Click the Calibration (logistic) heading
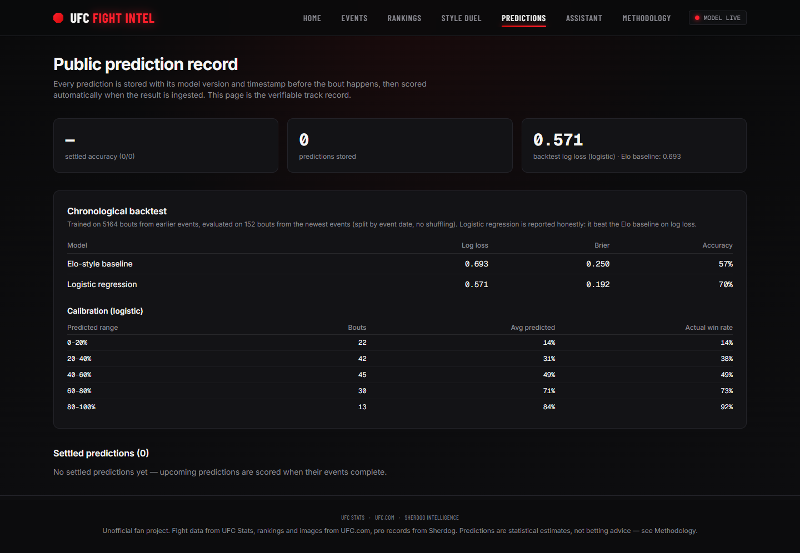800x553 pixels. 105,311
